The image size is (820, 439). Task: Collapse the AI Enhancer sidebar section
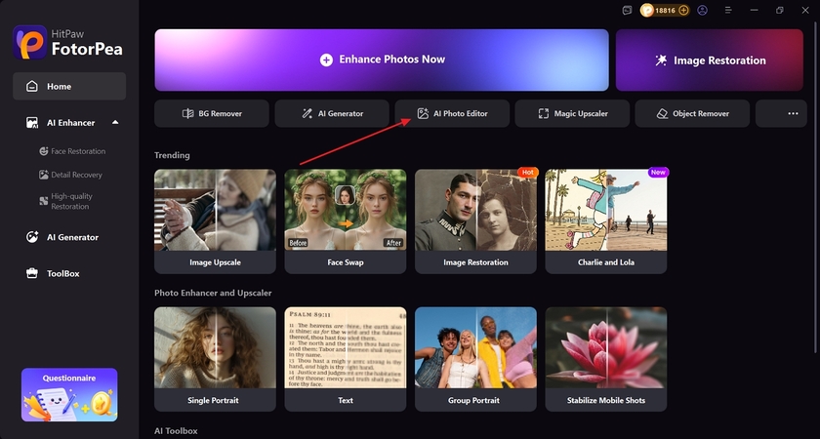pyautogui.click(x=115, y=123)
